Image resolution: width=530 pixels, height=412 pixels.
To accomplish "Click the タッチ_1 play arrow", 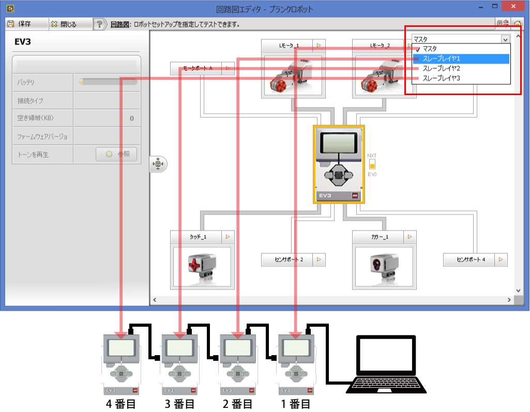I will [228, 237].
